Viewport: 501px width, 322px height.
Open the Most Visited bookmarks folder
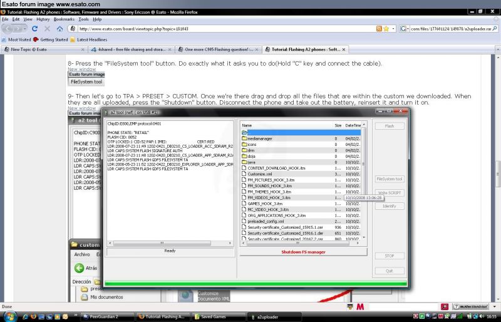[x=16, y=39]
